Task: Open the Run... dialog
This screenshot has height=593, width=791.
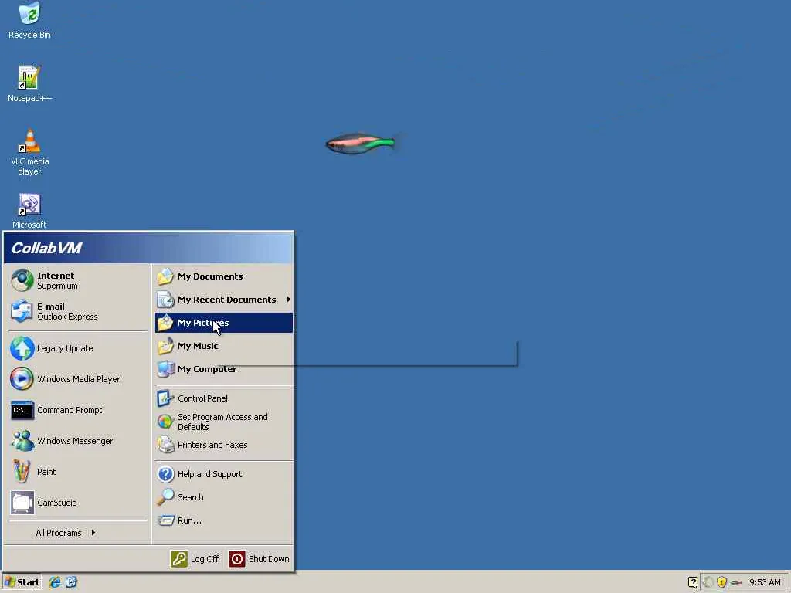Action: (x=224, y=520)
